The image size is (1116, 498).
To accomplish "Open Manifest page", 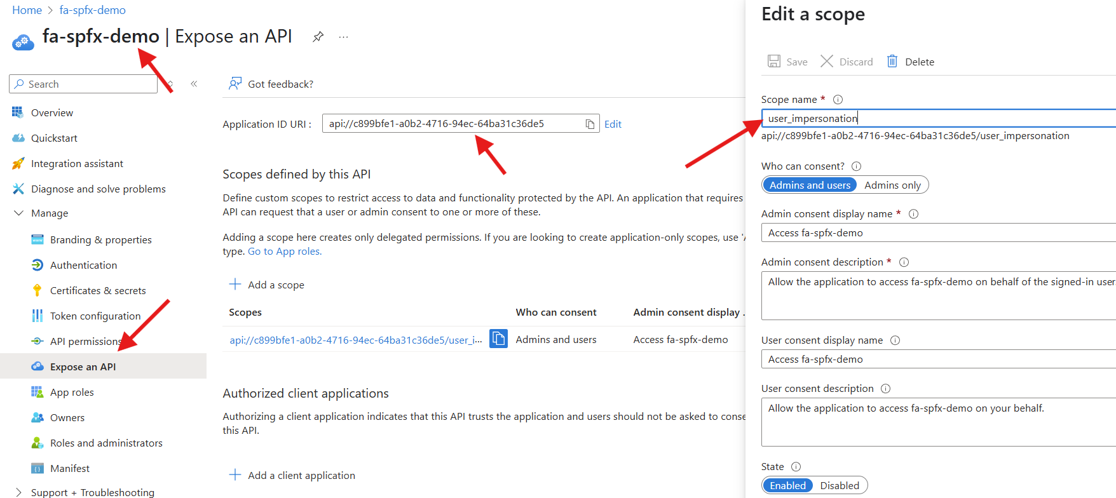I will [x=70, y=468].
